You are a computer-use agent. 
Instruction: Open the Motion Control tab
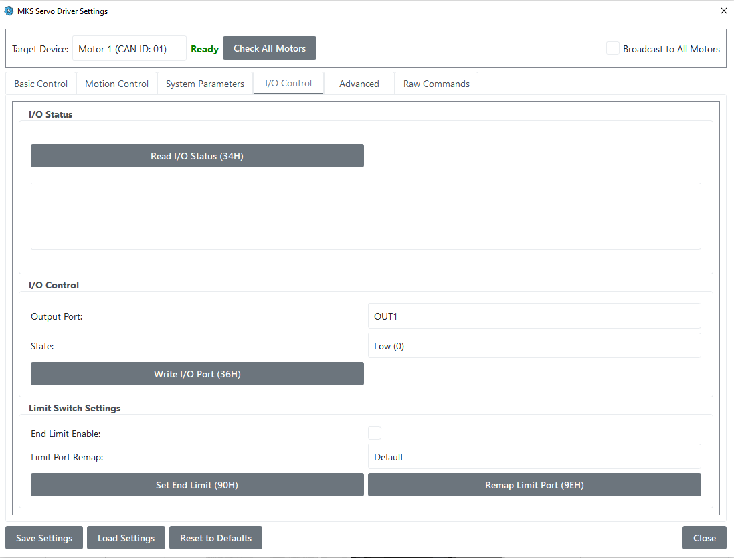tap(117, 84)
